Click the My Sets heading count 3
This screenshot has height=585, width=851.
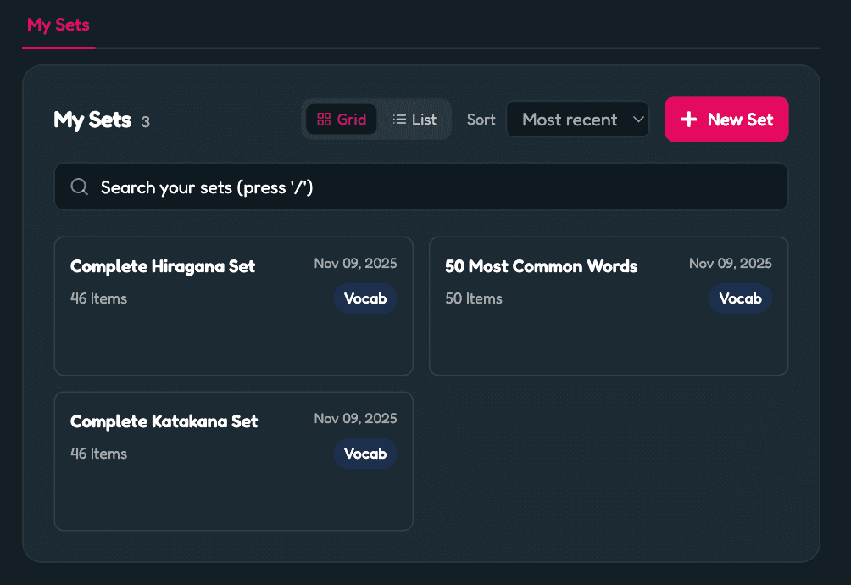pos(145,122)
